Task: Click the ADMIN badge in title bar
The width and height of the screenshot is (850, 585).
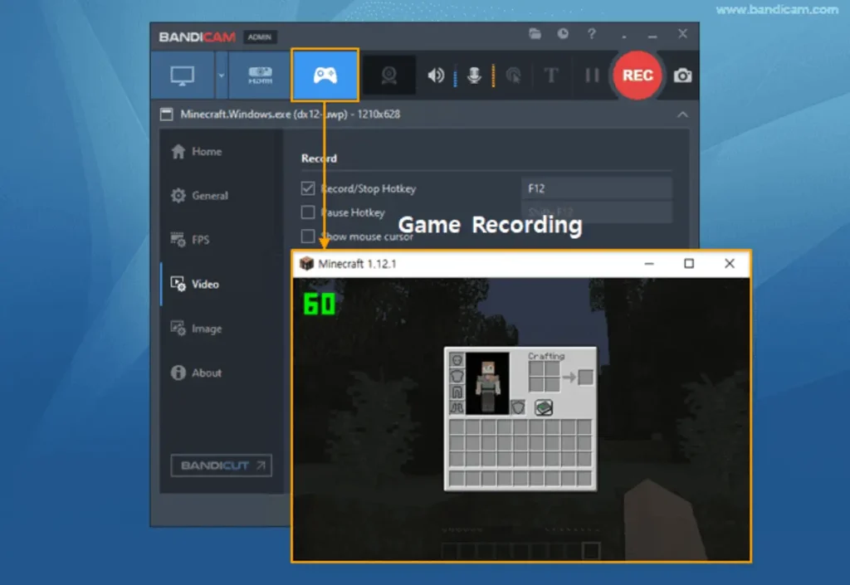Action: click(260, 37)
